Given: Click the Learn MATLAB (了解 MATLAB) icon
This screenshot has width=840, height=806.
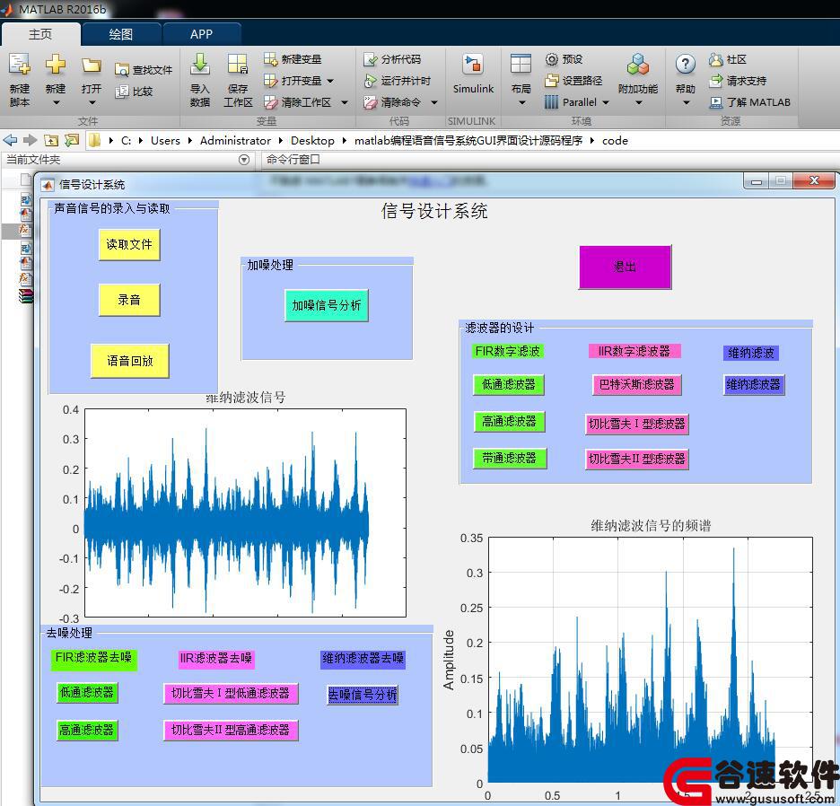Looking at the screenshot, I should (x=716, y=101).
